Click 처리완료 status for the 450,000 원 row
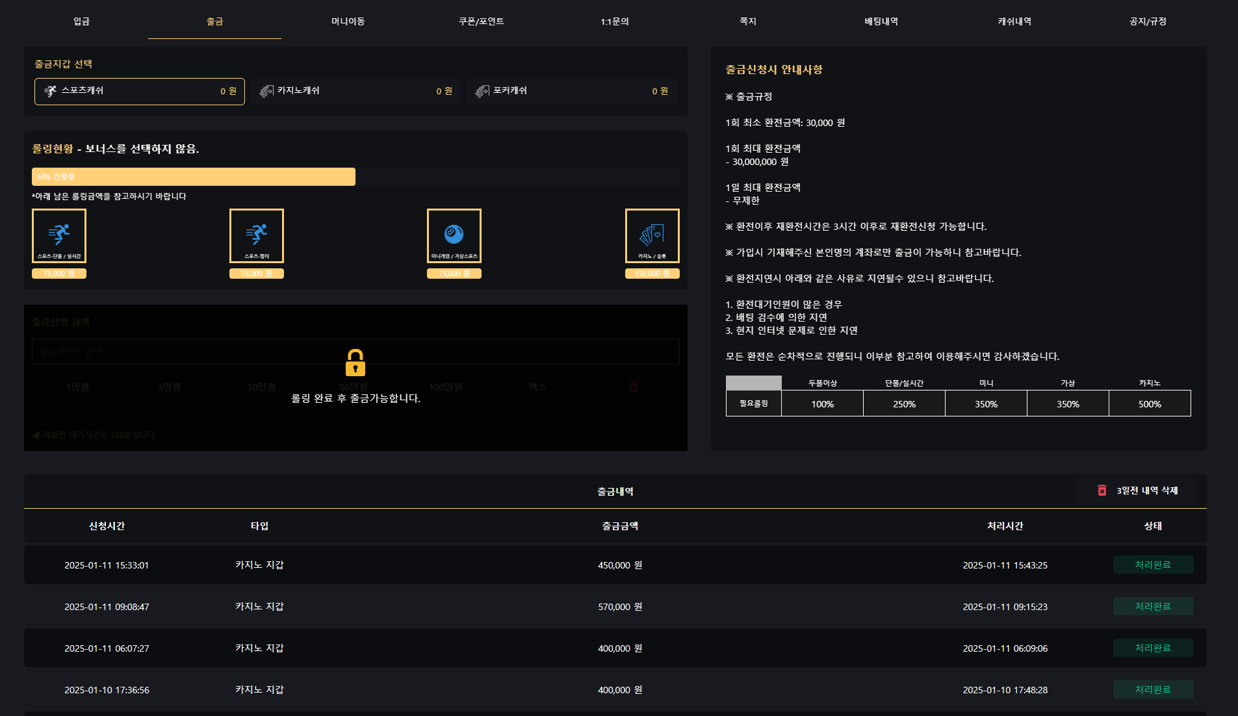The width and height of the screenshot is (1238, 716). [1153, 565]
